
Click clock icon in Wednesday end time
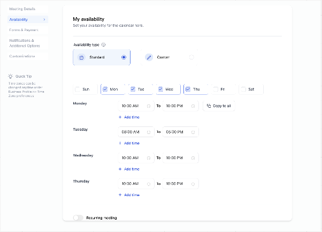(193, 158)
